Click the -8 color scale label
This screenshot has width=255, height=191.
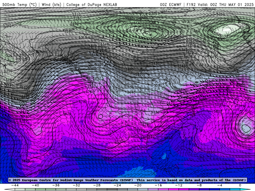click(x=200, y=185)
